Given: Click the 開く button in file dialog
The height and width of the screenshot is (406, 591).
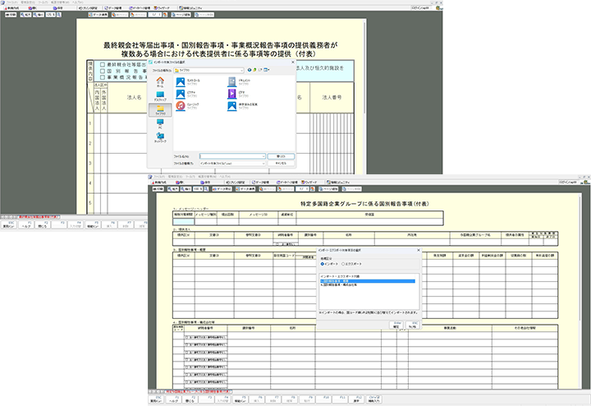Looking at the screenshot, I should pyautogui.click(x=281, y=155).
